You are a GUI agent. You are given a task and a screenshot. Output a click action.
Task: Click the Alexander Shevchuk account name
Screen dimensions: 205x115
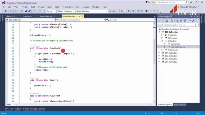[x=188, y=7]
